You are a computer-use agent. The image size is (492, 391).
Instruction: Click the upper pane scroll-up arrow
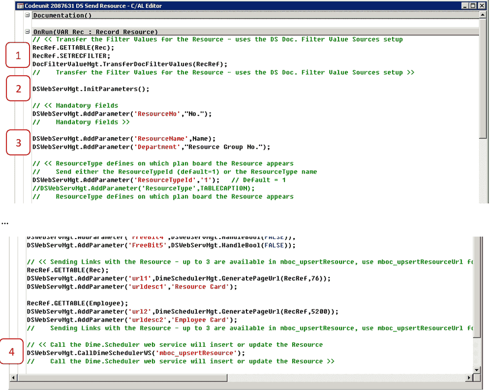tap(482, 15)
